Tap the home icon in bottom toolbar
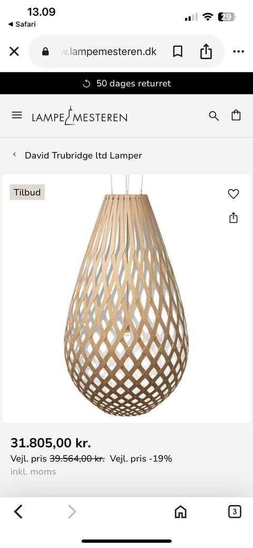The width and height of the screenshot is (253, 548). [180, 512]
